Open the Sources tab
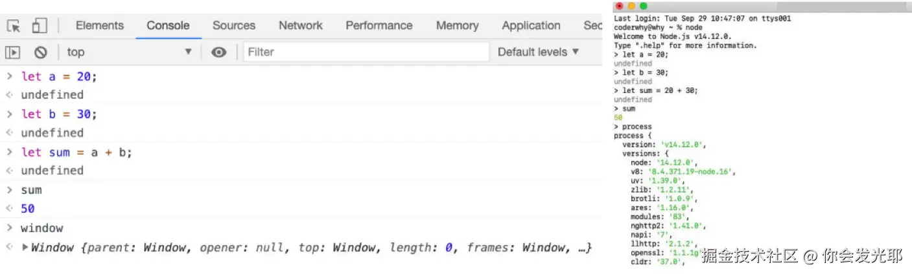 click(234, 26)
